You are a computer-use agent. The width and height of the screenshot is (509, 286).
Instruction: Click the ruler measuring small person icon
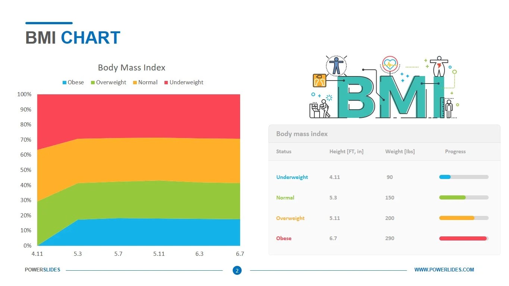click(447, 108)
